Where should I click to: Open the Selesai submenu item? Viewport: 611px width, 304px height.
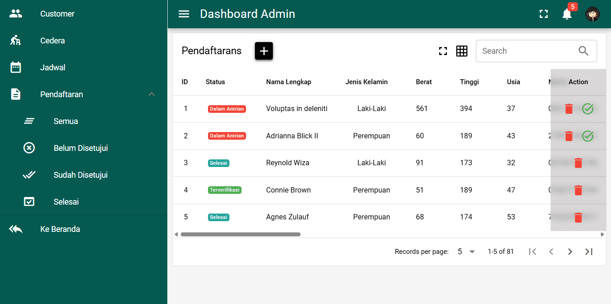(84, 202)
